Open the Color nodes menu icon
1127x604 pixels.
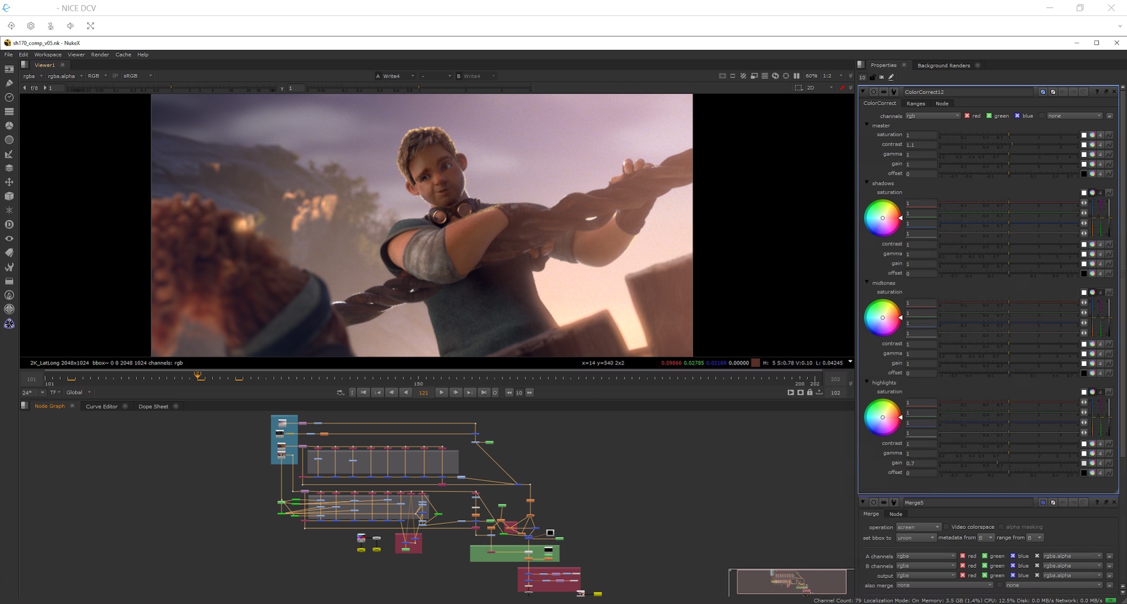point(9,126)
